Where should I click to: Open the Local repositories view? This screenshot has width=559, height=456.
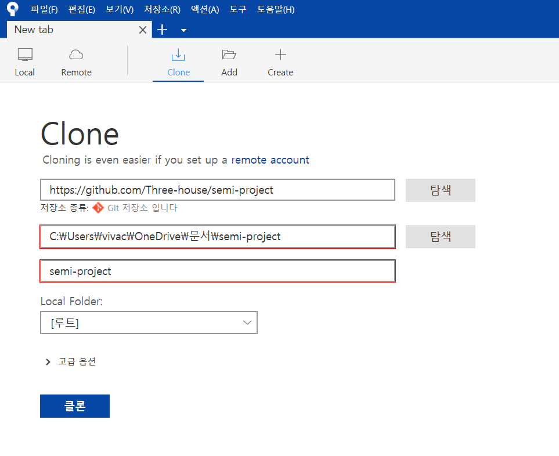click(x=25, y=62)
